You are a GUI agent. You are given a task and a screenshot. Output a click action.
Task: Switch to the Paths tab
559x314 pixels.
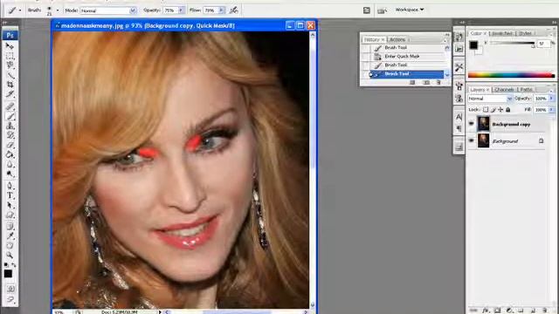527,89
